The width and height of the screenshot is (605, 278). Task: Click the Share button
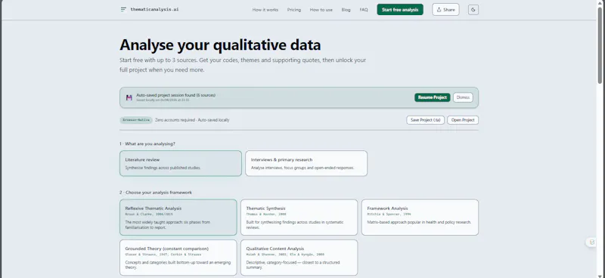445,10
